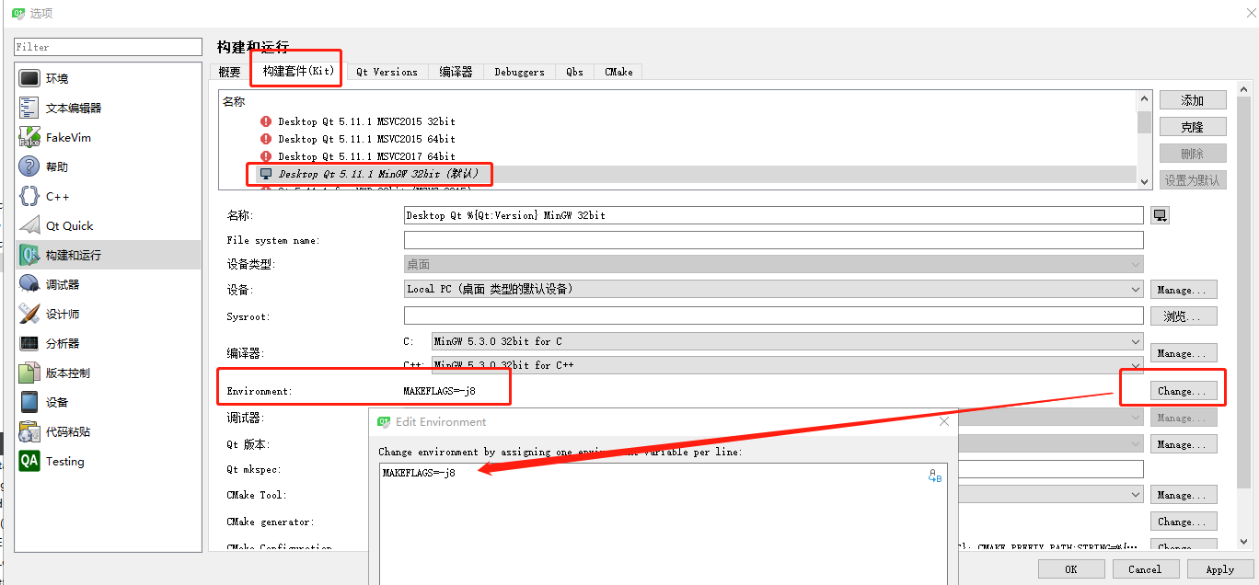Click the Cancel button
The image size is (1259, 585).
click(1145, 569)
